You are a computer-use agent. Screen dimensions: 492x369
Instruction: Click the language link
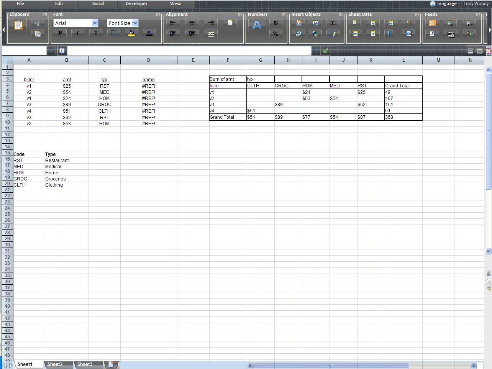coord(447,3)
